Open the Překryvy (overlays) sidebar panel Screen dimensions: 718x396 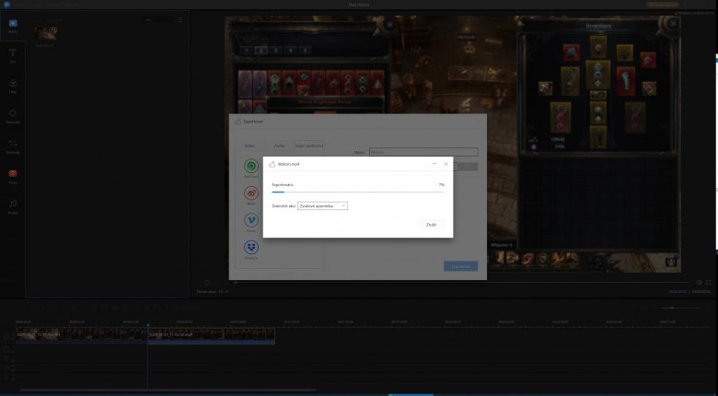click(x=13, y=115)
